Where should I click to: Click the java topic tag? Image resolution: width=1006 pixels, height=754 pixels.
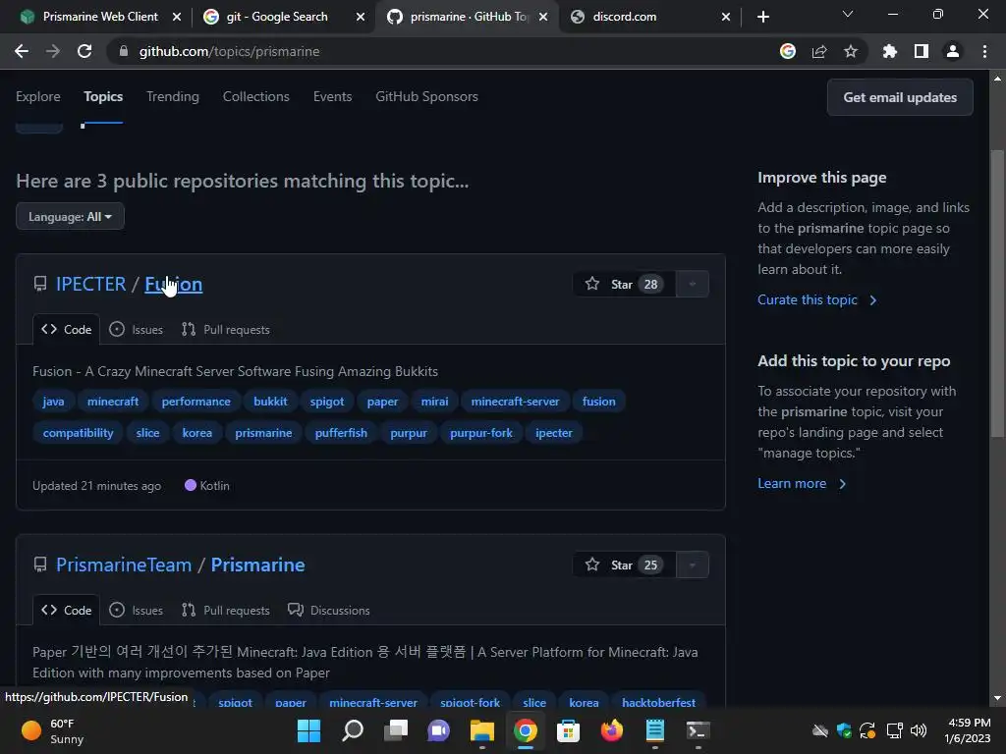coord(53,402)
